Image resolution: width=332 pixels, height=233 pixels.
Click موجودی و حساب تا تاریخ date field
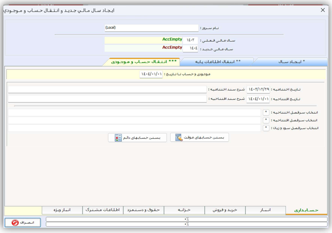coord(151,74)
